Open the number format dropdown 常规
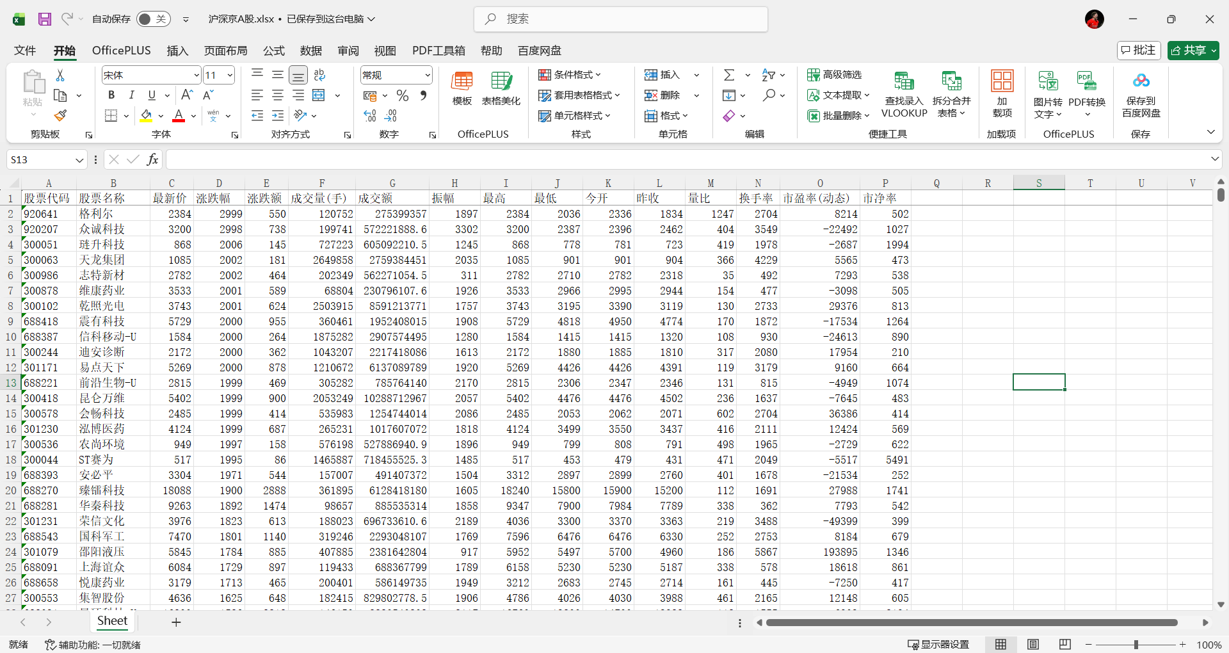Image resolution: width=1229 pixels, height=653 pixels. 427,76
